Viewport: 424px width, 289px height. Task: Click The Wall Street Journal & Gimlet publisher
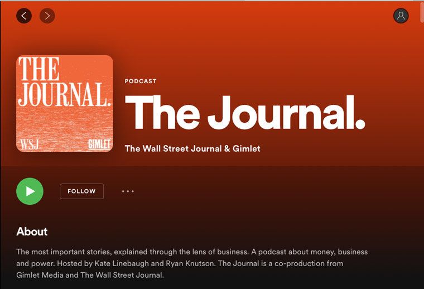click(x=192, y=148)
